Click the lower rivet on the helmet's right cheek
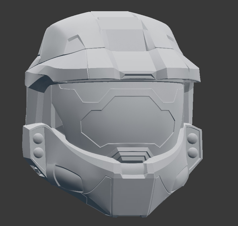Viewport: 238px width, 226px height. (193, 152)
